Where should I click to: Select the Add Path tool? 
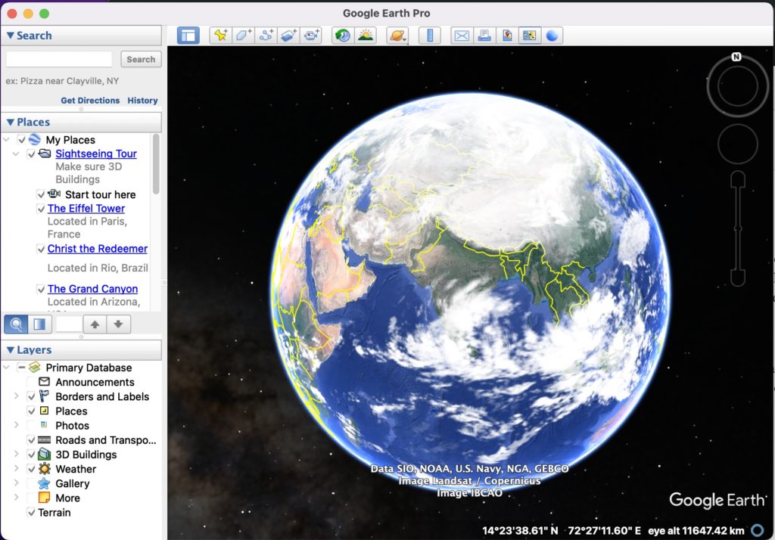click(266, 35)
